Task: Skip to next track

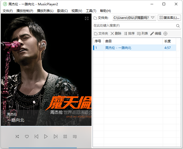Action: click(x=56, y=136)
